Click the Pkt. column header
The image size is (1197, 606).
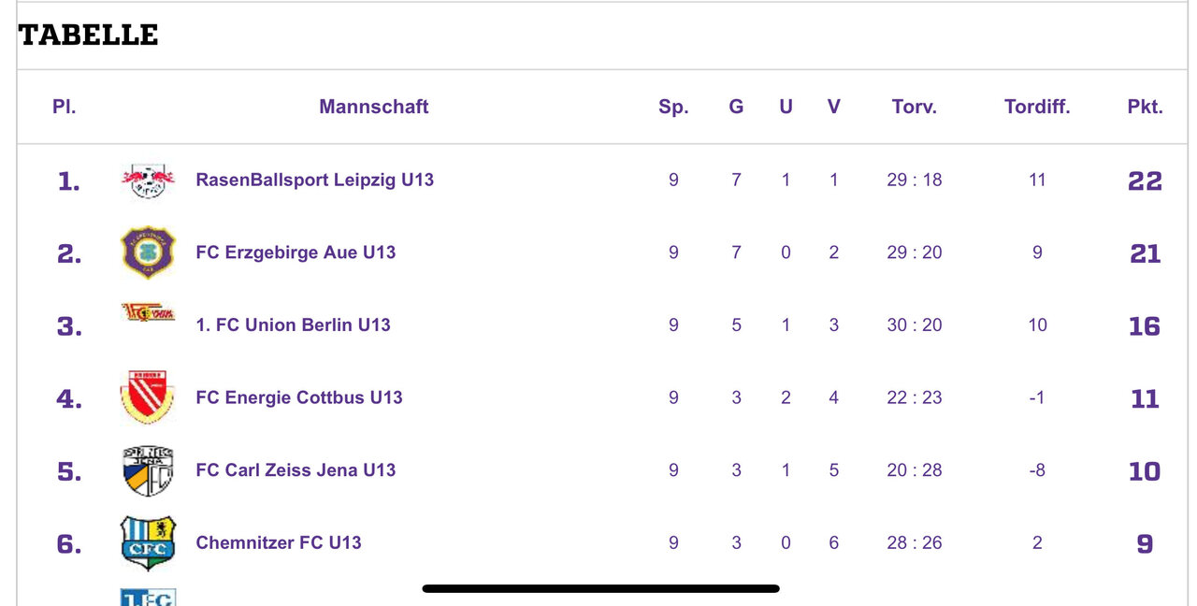pos(1145,107)
